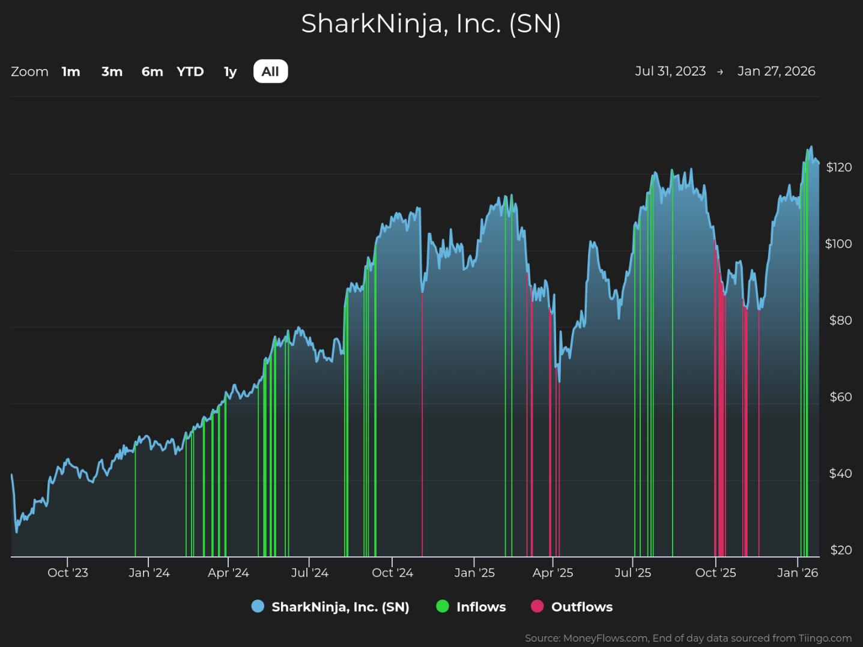Select the 3m zoom range

[112, 71]
